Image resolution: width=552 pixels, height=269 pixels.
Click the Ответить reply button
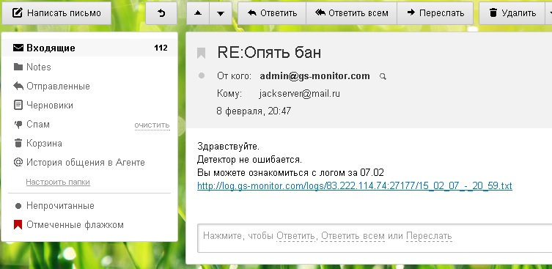pyautogui.click(x=272, y=13)
